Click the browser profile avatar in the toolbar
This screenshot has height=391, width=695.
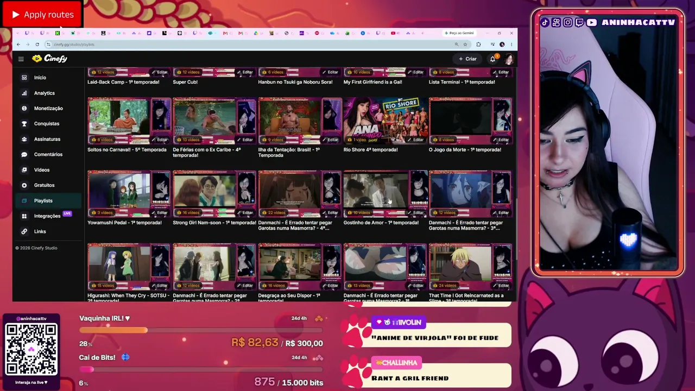tap(502, 45)
